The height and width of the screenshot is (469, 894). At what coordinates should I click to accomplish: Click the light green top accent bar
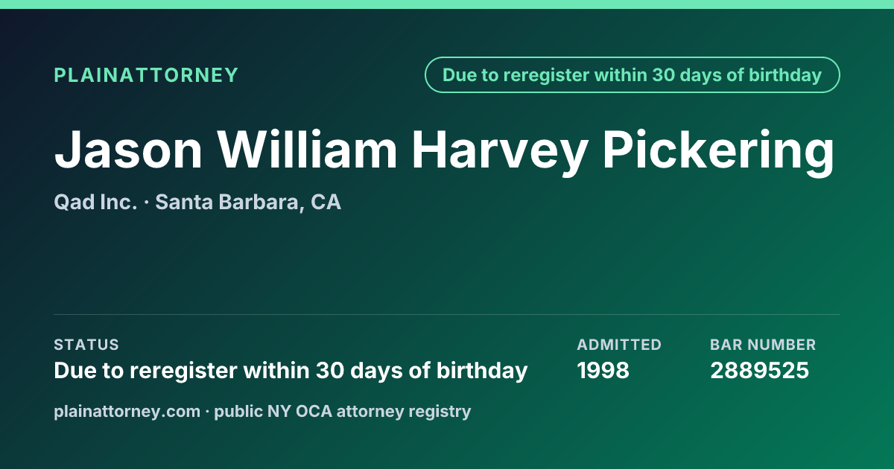pyautogui.click(x=447, y=4)
